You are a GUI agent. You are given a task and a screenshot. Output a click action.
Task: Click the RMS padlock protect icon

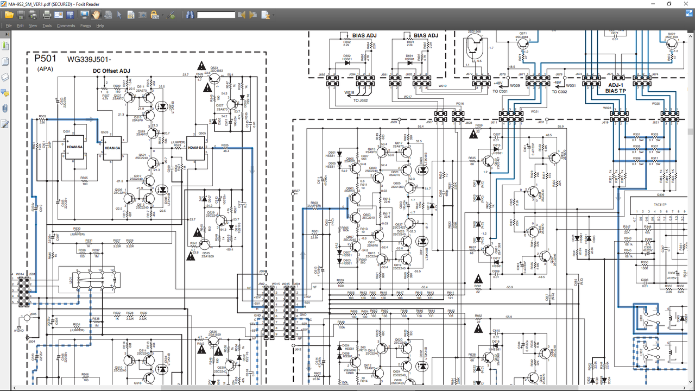coord(154,15)
